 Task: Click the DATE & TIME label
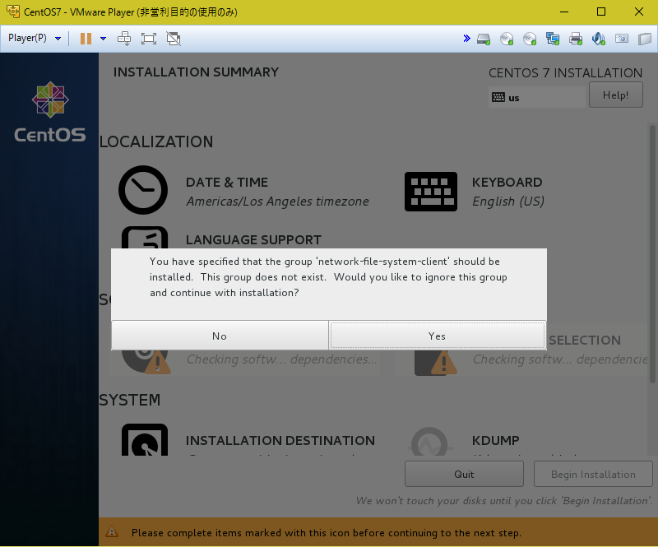pyautogui.click(x=227, y=182)
